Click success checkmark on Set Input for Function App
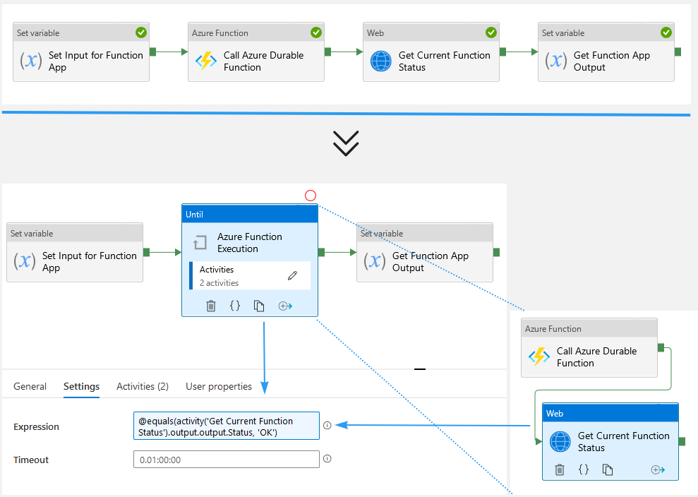The image size is (698, 497). click(141, 32)
